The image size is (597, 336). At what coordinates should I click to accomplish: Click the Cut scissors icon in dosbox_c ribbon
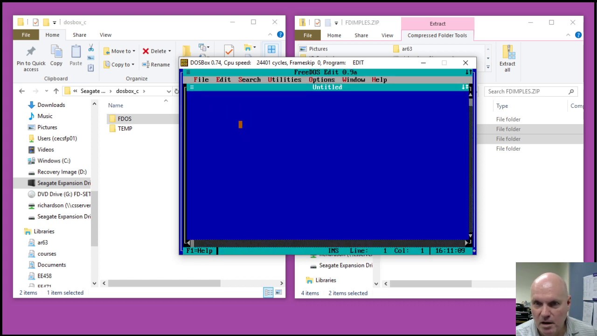pyautogui.click(x=91, y=48)
